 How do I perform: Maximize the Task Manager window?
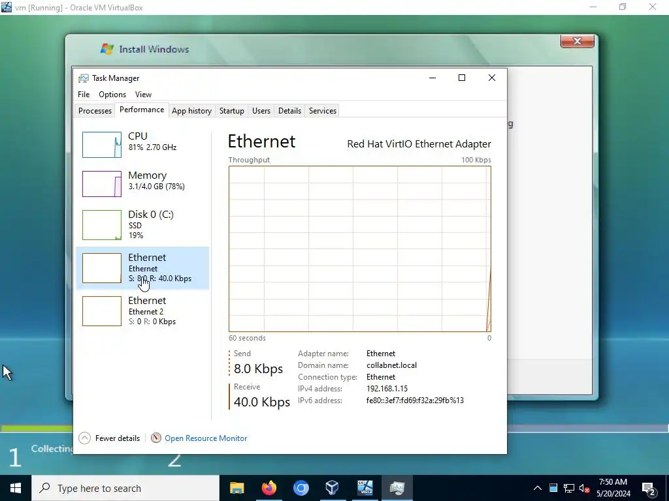click(x=462, y=78)
